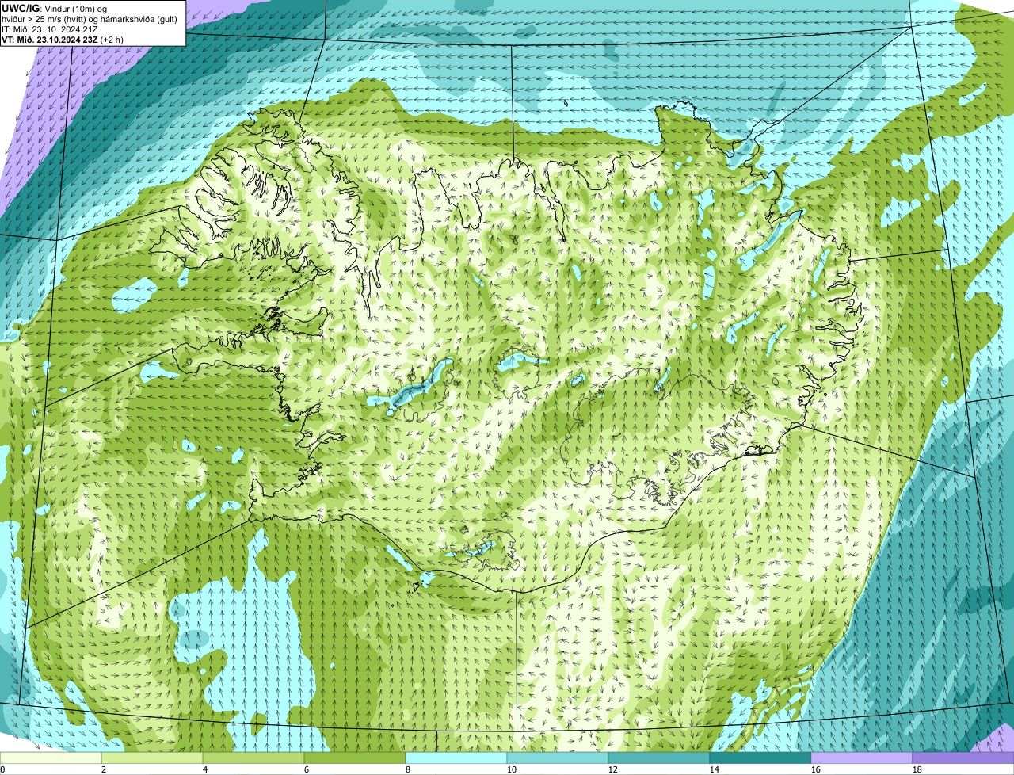The image size is (1014, 775).
Task: Select the dark teal 14–16 m/s legend swatch
Action: pos(760,758)
